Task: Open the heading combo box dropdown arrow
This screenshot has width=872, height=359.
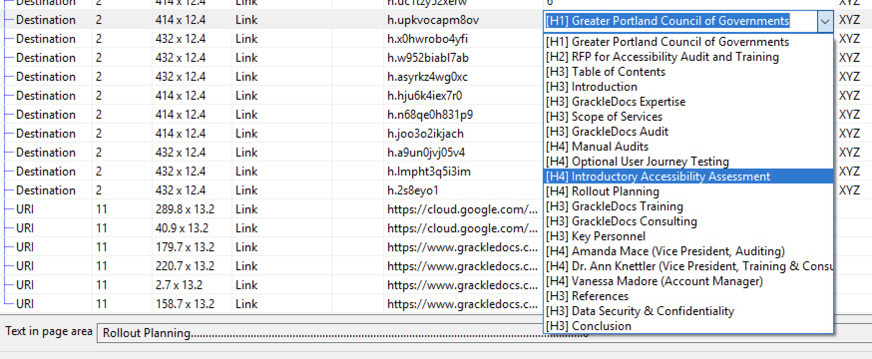Action: [825, 21]
